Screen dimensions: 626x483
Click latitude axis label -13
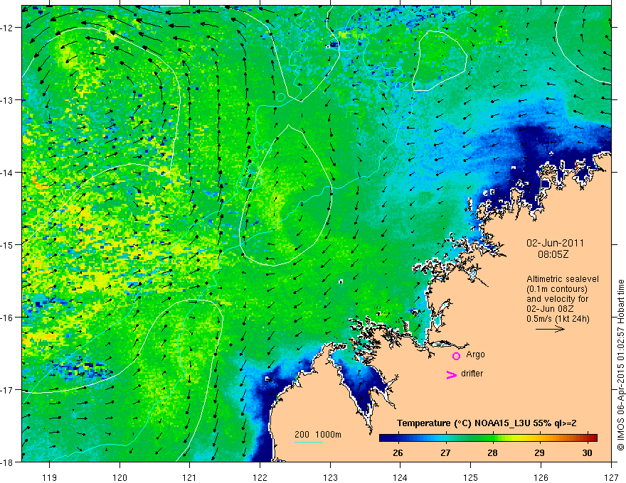(x=8, y=100)
